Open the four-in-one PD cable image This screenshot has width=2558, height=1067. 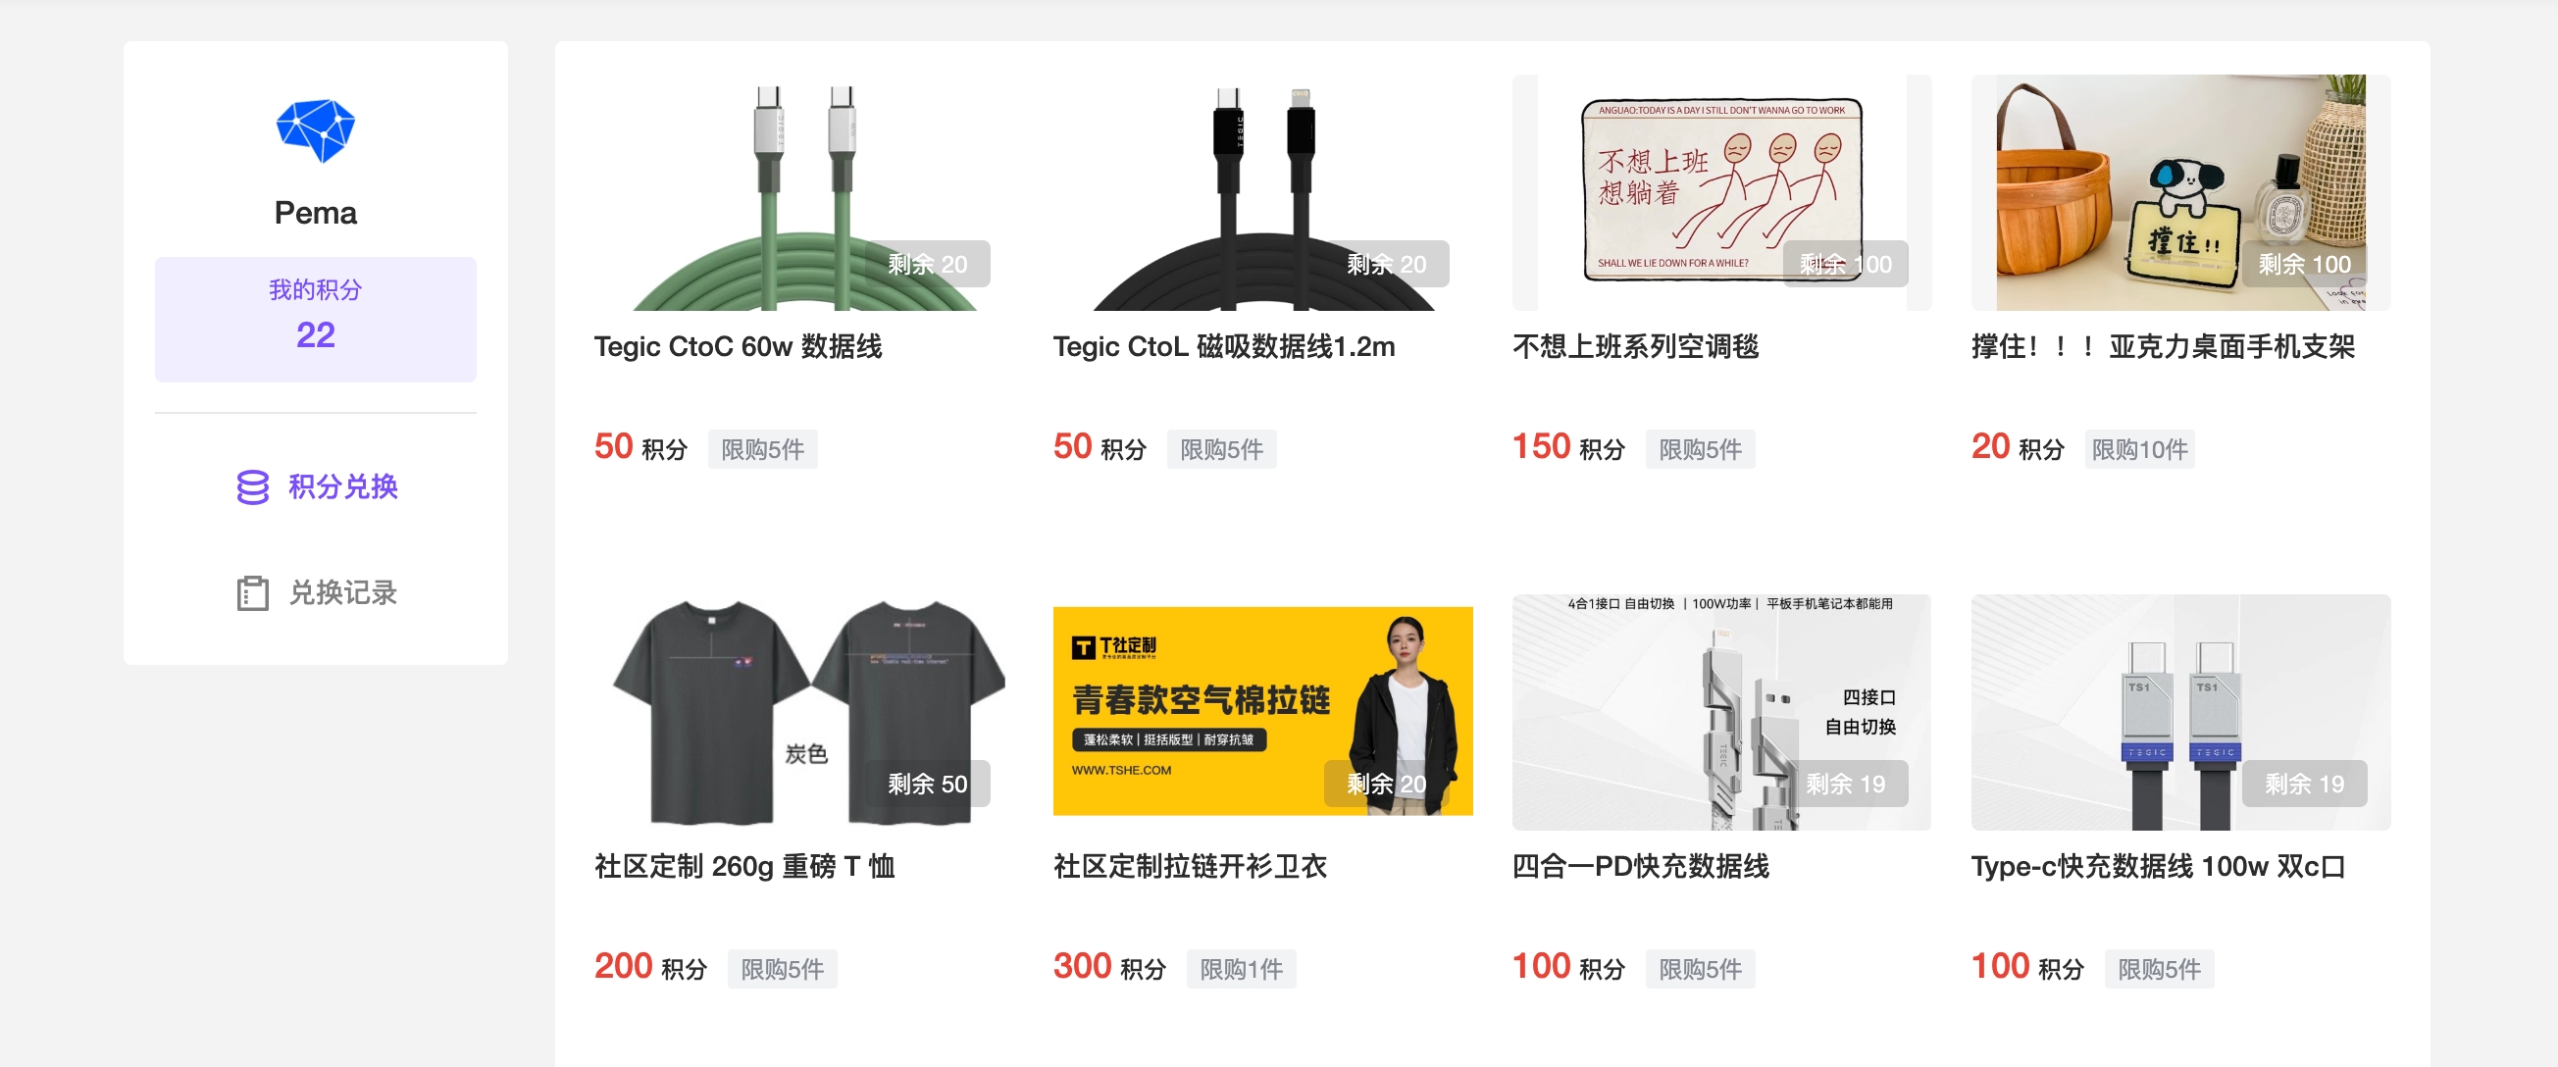point(1721,712)
